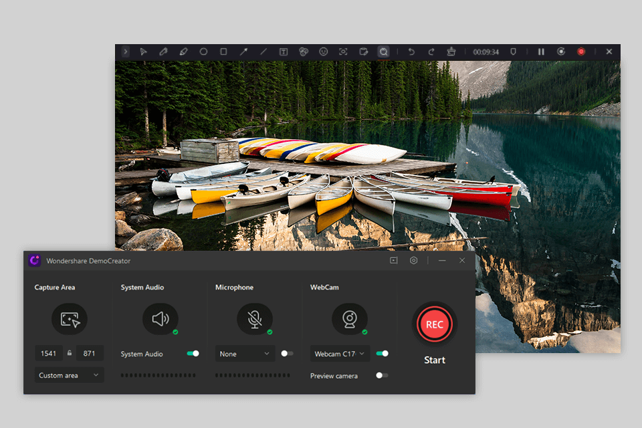
Task: Open the Webcam C17 device dropdown
Action: click(340, 354)
